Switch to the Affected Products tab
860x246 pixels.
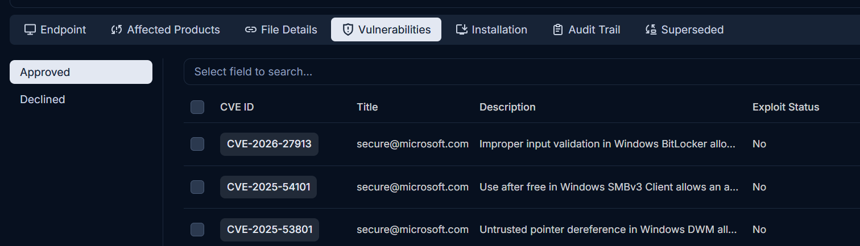166,29
